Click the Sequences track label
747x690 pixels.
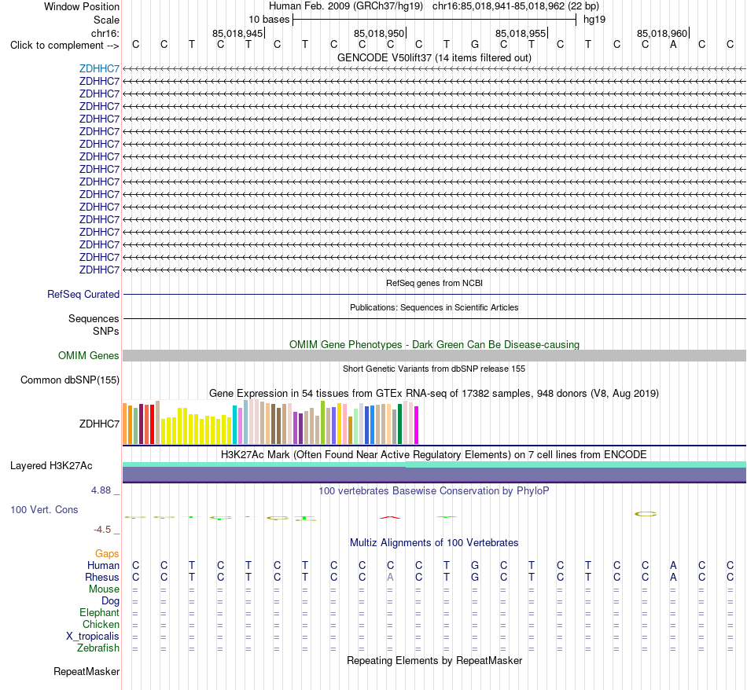tap(94, 318)
